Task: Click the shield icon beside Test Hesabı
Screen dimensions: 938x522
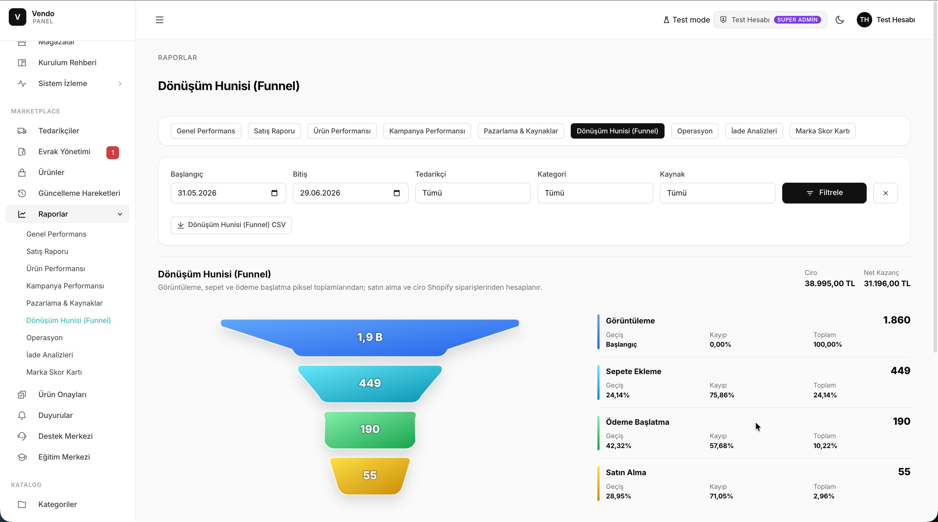Action: click(723, 20)
